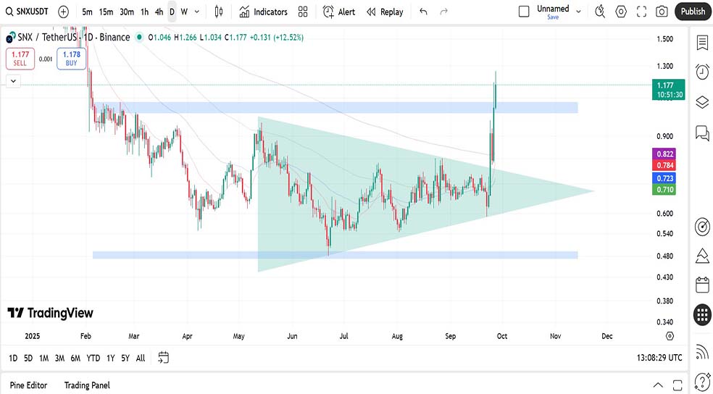Set date range to 3M
The height and width of the screenshot is (394, 713).
(x=59, y=358)
